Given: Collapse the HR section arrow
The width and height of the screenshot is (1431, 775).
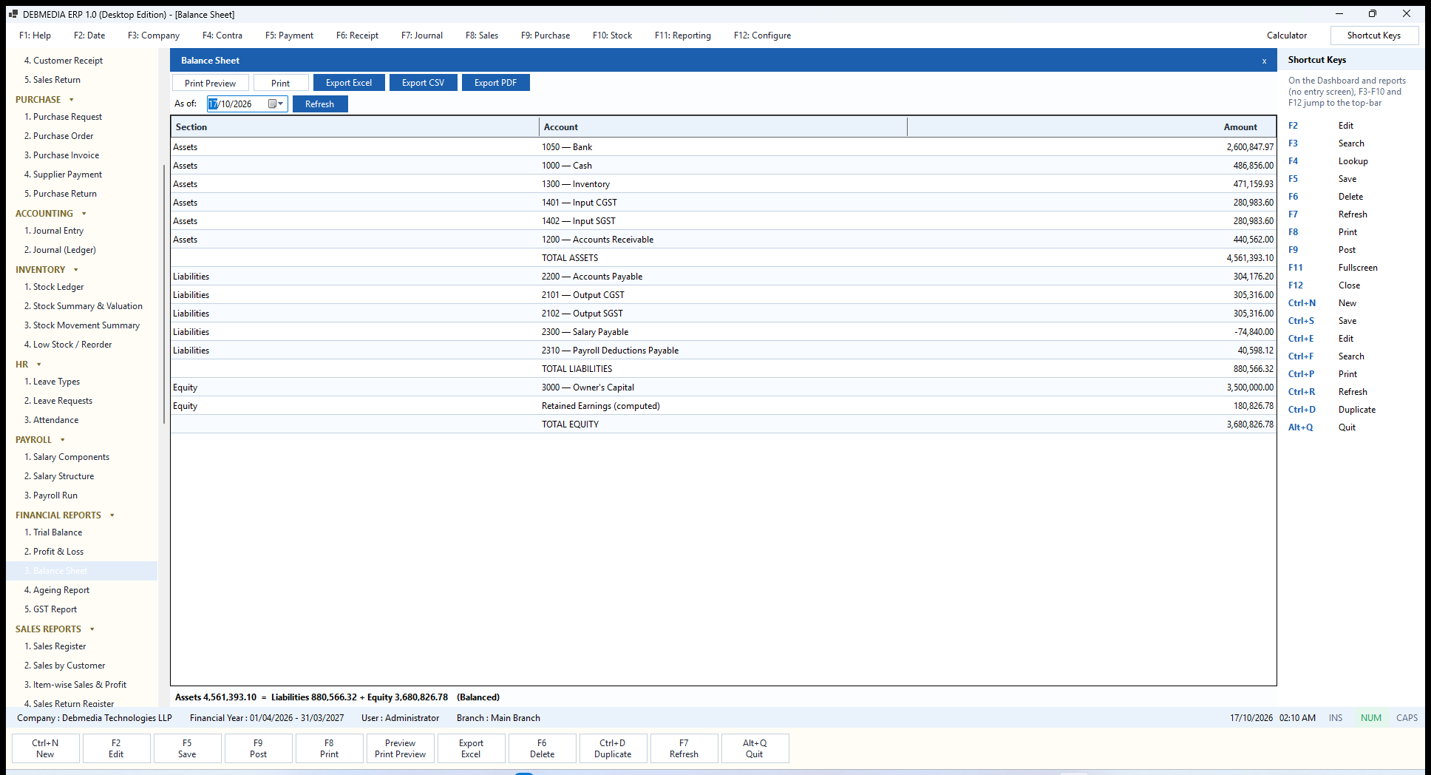Looking at the screenshot, I should (x=39, y=365).
